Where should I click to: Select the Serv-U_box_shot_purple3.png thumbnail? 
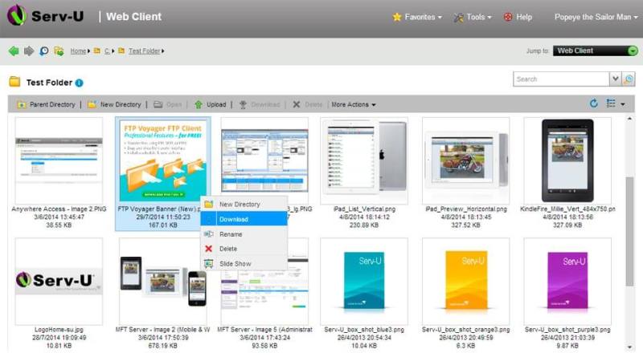[567, 282]
